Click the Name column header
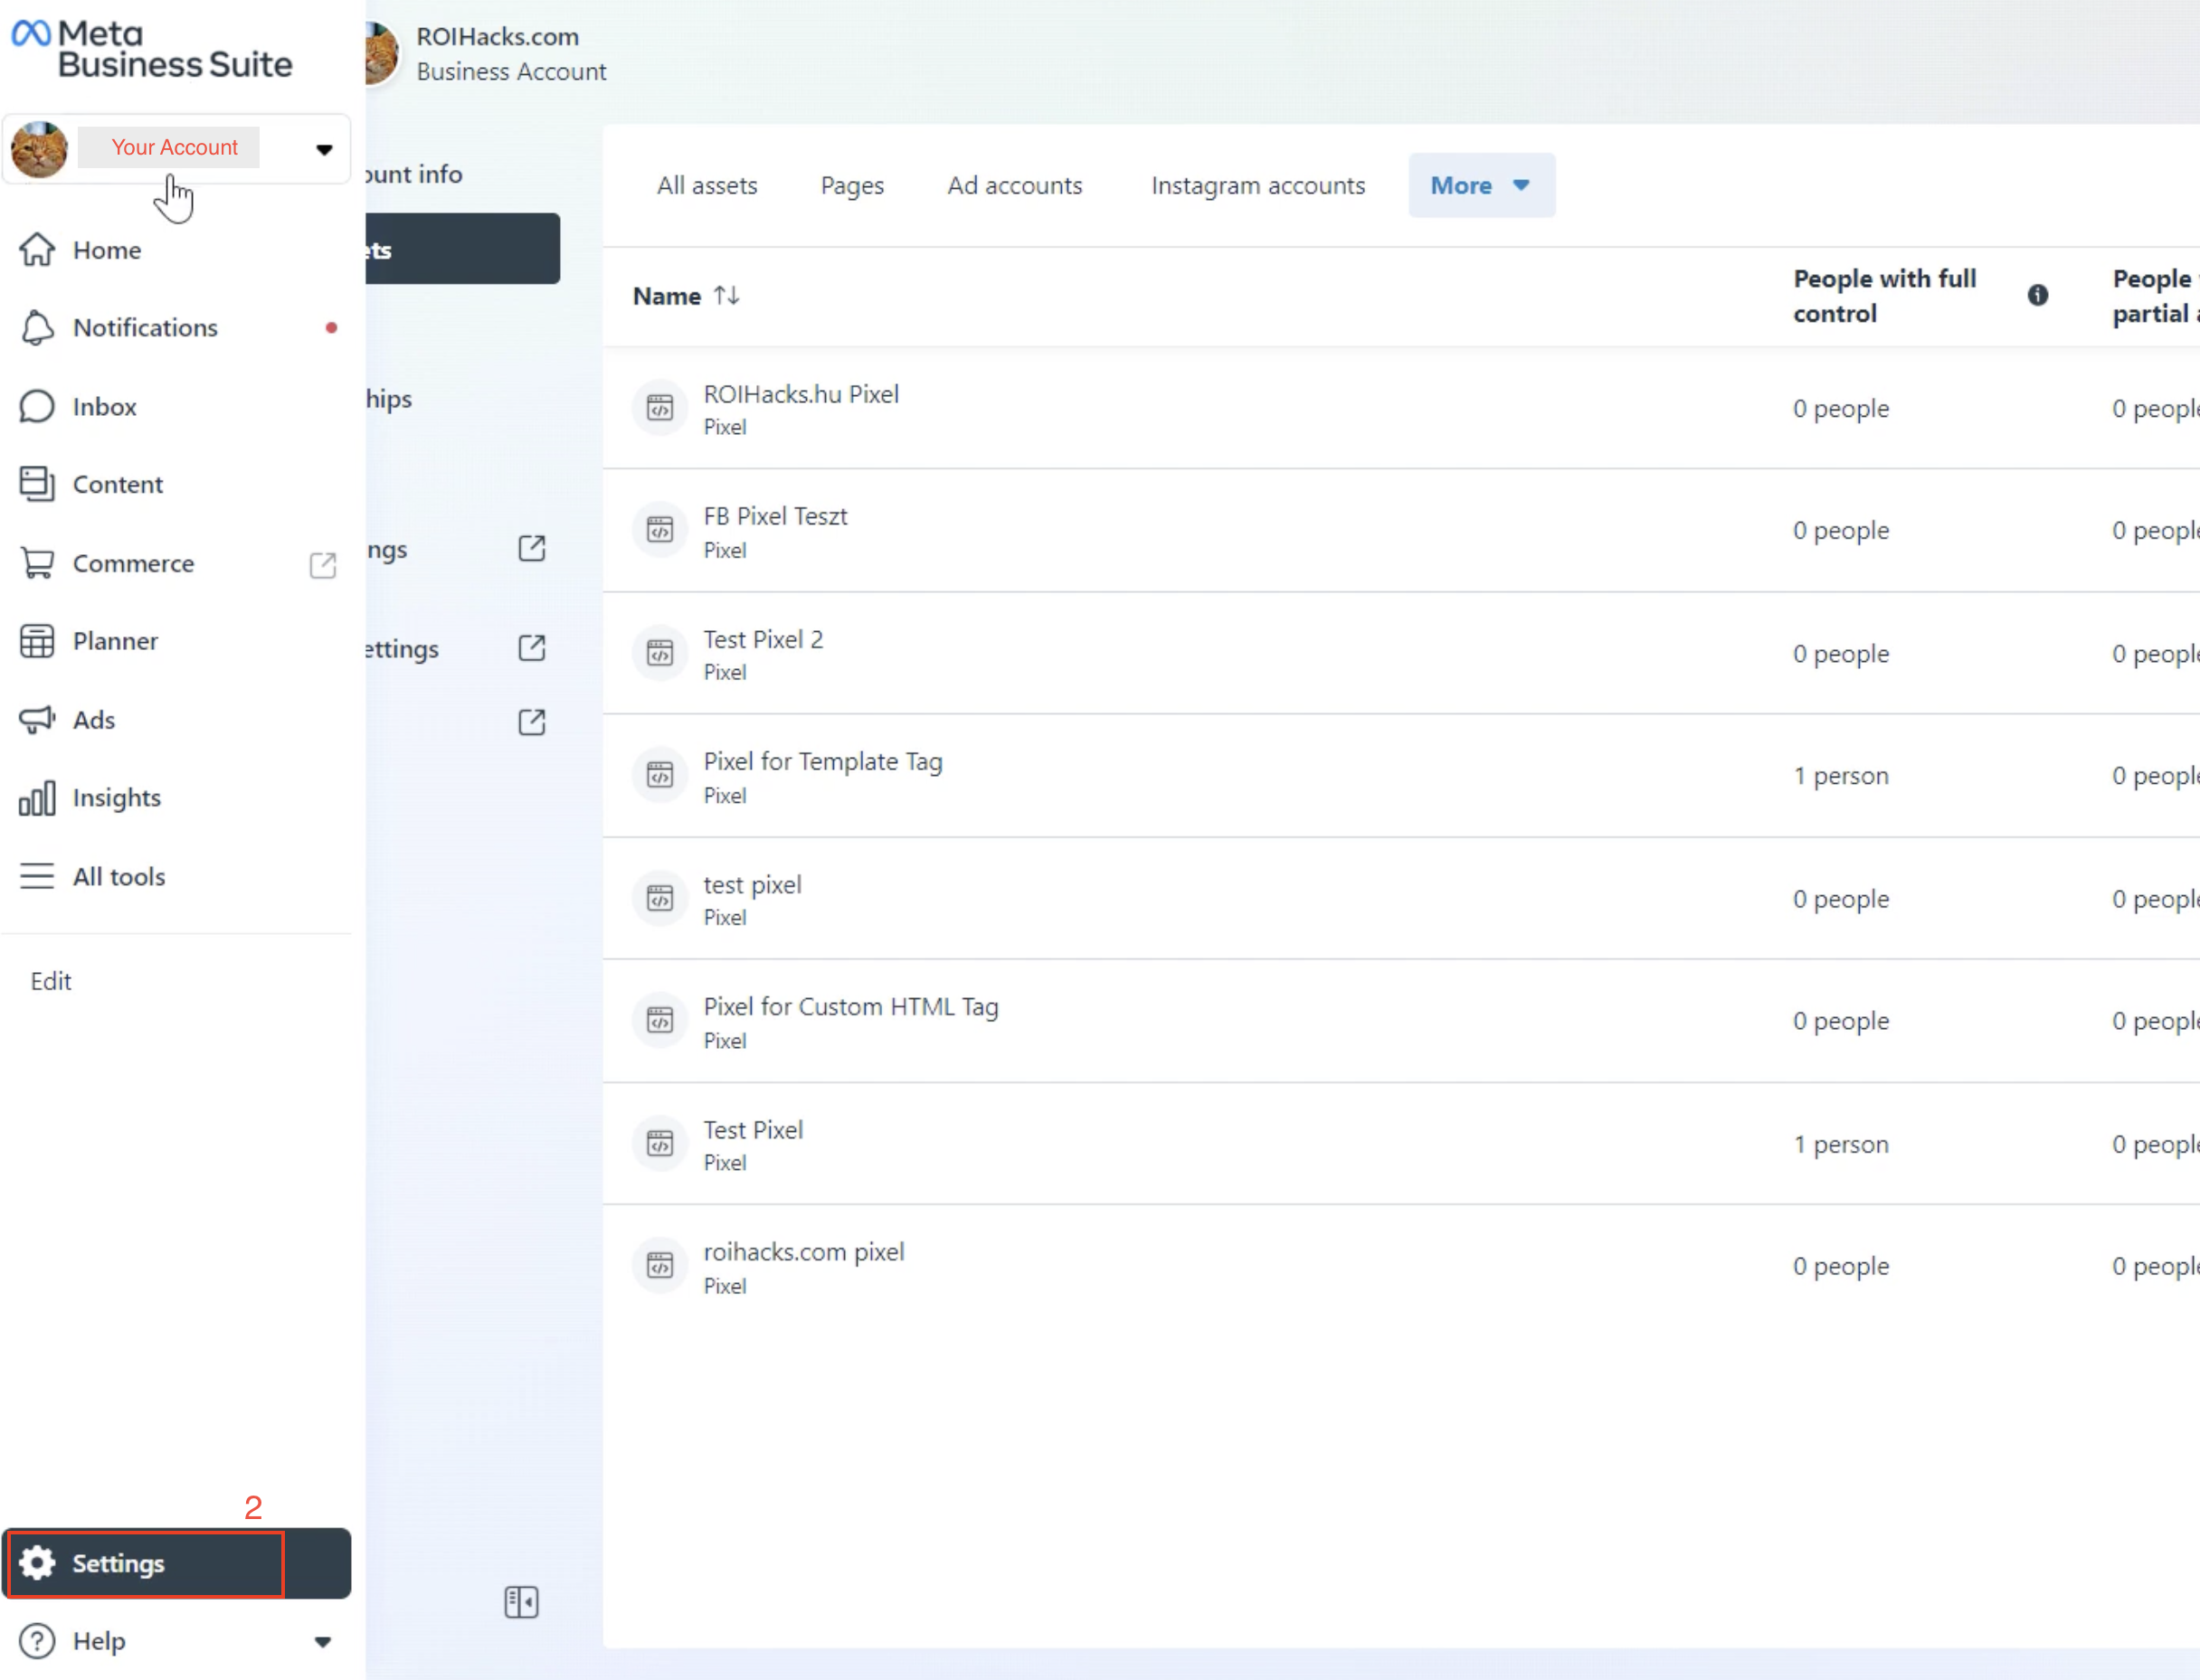The height and width of the screenshot is (1680, 2200). (667, 296)
